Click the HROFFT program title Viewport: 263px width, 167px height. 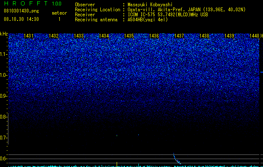point(26,3)
